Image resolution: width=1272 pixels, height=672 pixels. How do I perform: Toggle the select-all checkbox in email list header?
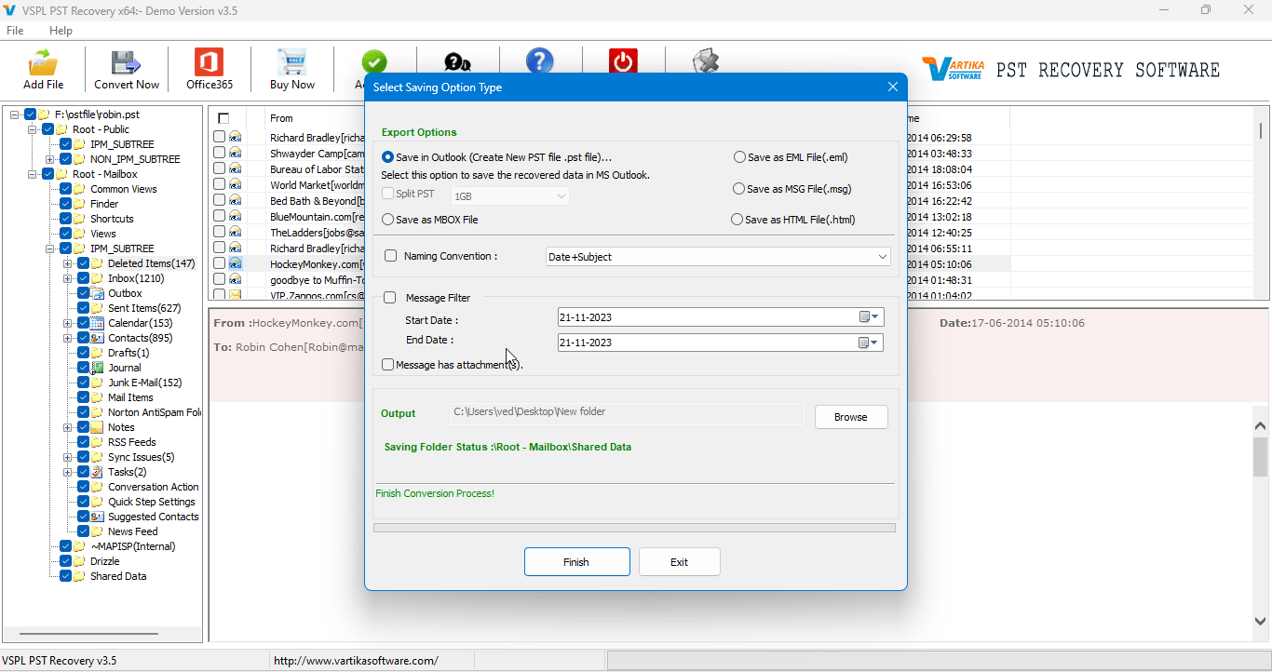pos(223,118)
